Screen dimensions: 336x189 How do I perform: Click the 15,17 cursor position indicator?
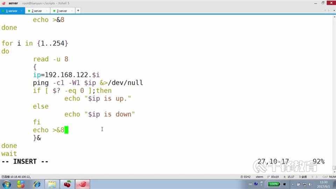click(289, 177)
